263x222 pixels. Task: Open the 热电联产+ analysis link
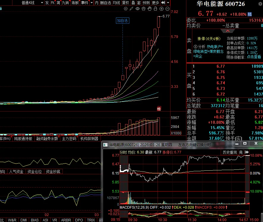click(x=215, y=47)
